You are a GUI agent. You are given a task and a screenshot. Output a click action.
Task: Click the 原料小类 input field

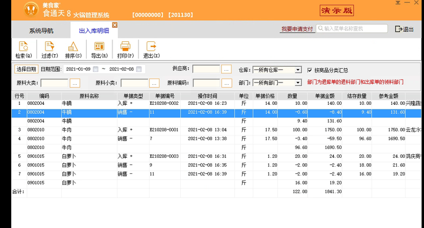[x=134, y=83]
